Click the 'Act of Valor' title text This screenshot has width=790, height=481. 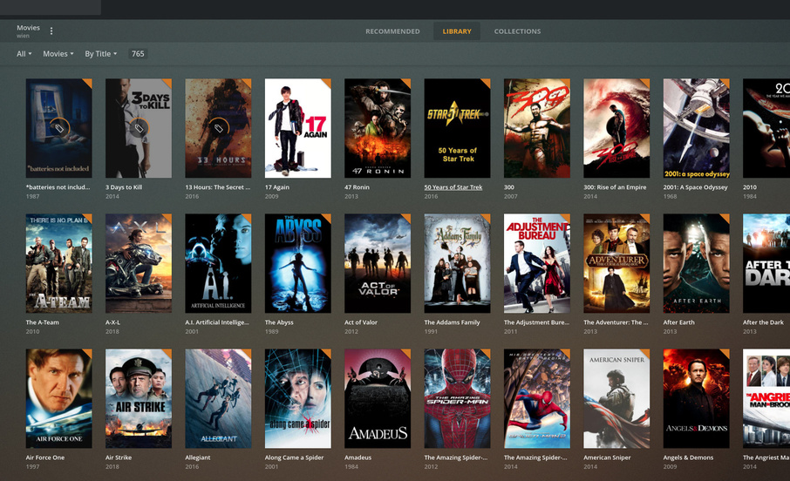pos(361,322)
